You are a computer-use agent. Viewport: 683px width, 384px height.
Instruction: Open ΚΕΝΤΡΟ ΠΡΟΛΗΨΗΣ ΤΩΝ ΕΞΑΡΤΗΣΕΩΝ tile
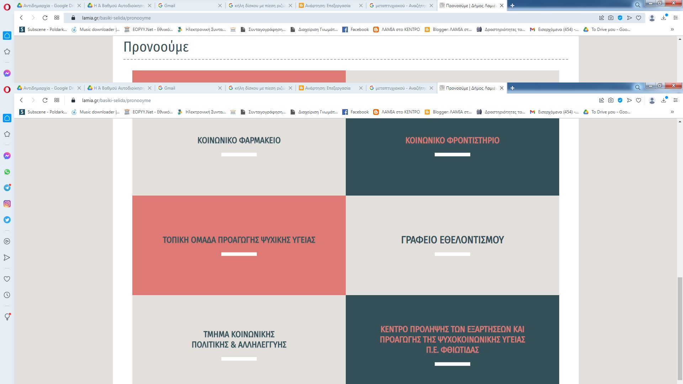pyautogui.click(x=452, y=340)
